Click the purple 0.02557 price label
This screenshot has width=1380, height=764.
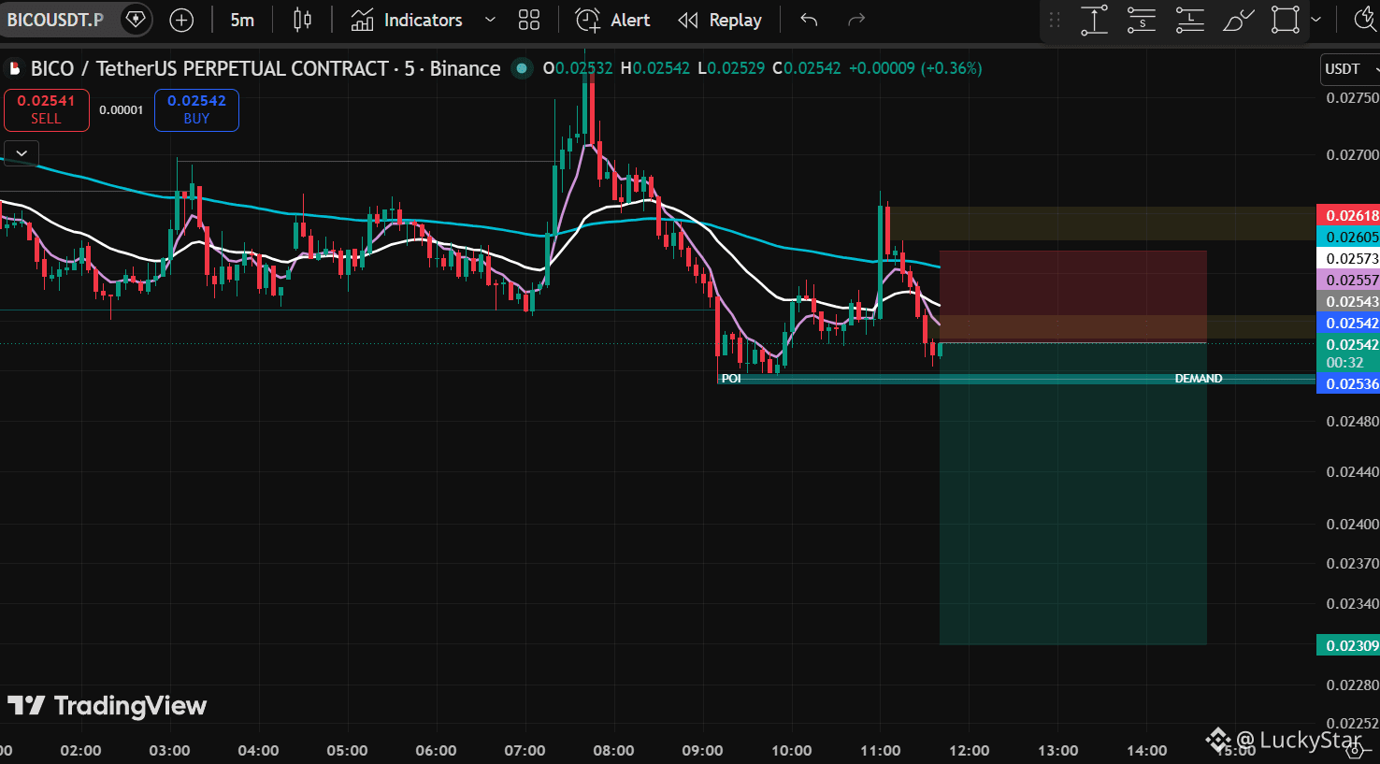1348,281
